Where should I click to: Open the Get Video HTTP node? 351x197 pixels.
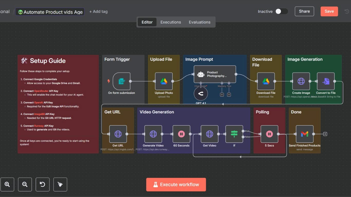pos(209,134)
